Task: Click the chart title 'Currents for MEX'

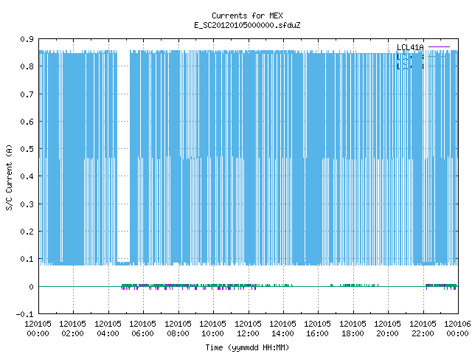Action: click(x=247, y=15)
